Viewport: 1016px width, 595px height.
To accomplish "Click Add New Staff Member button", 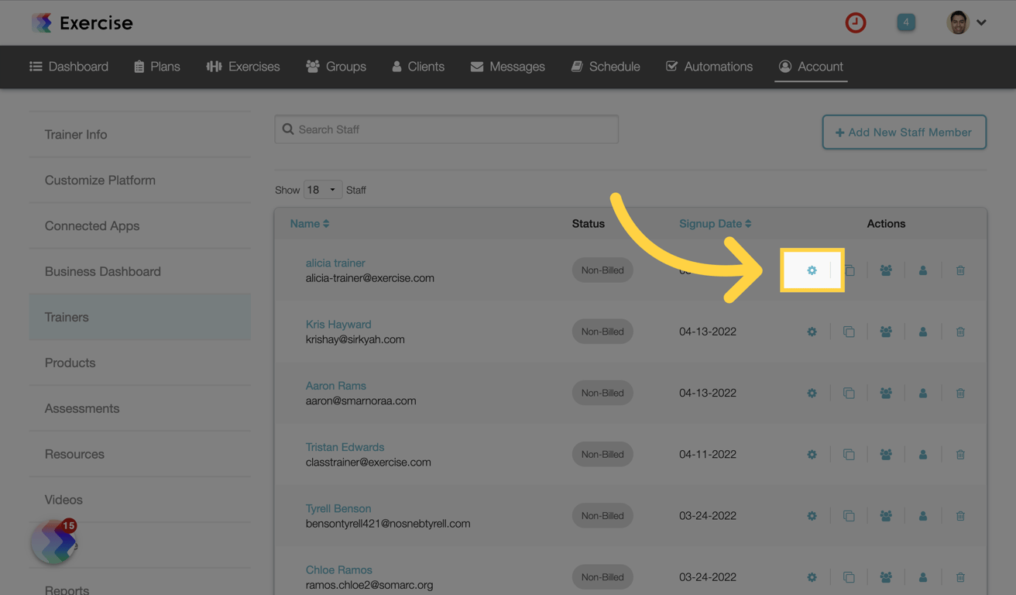I will 904,132.
